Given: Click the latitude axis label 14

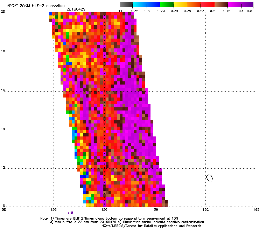Looking at the screenshot, I should [3, 129].
